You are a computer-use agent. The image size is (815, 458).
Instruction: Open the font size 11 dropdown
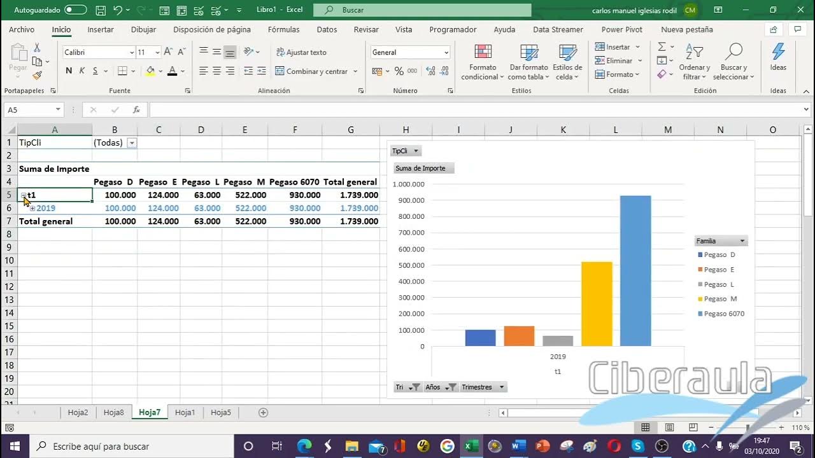[x=157, y=53]
